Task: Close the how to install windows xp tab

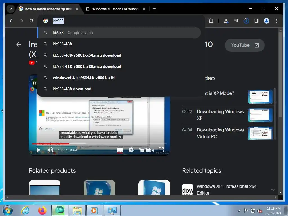Action: (x=77, y=9)
